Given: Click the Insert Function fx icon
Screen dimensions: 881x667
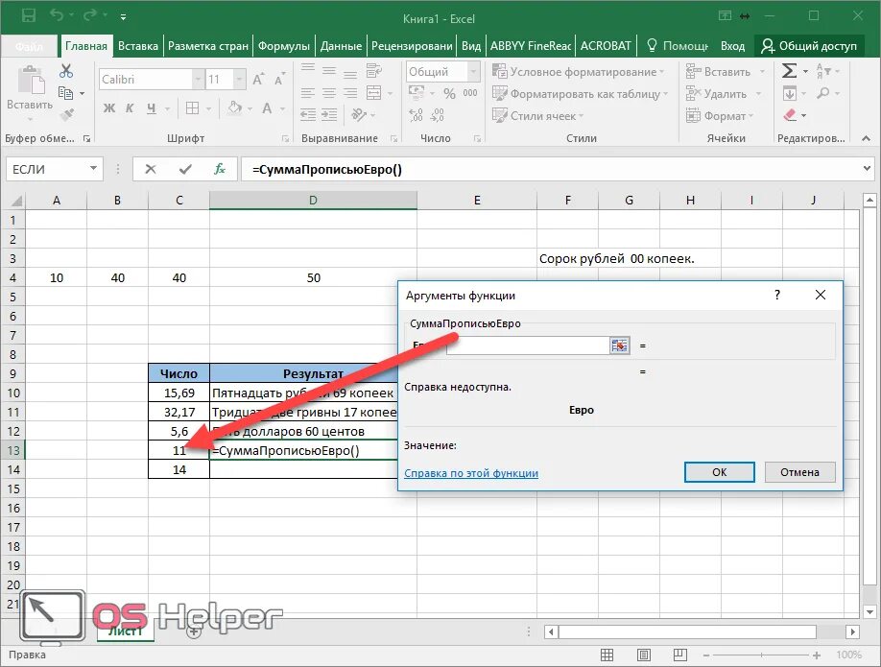Looking at the screenshot, I should click(x=220, y=169).
